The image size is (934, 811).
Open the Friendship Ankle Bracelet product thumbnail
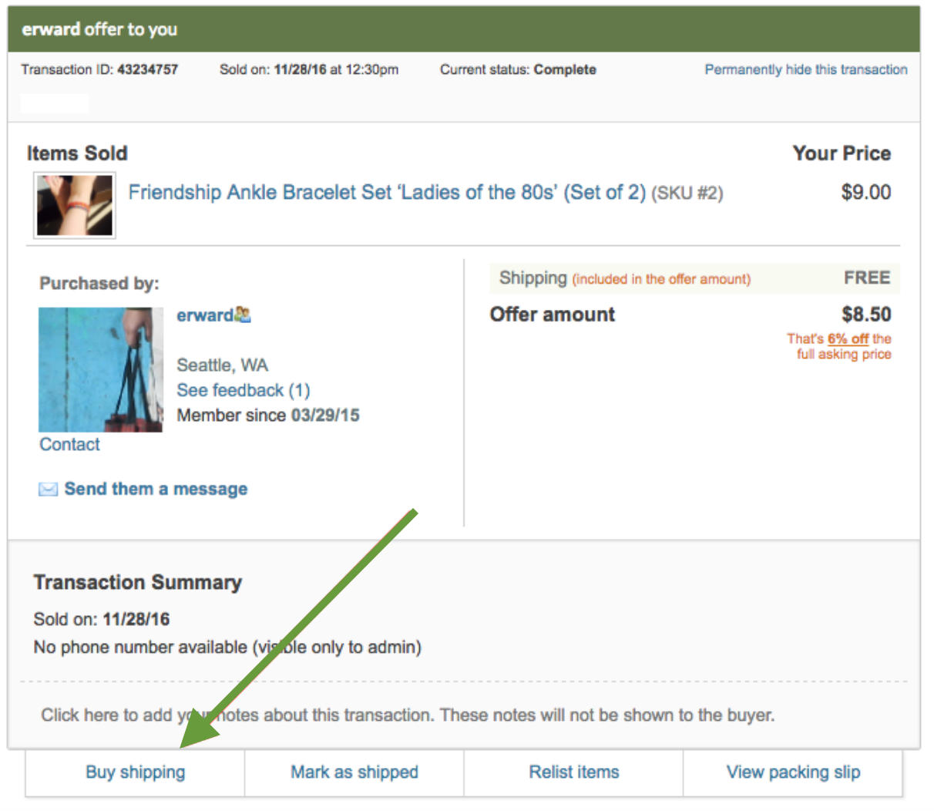(x=75, y=205)
